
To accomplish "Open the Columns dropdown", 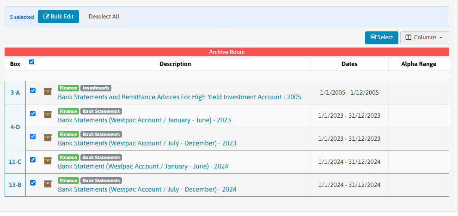I will pos(424,38).
